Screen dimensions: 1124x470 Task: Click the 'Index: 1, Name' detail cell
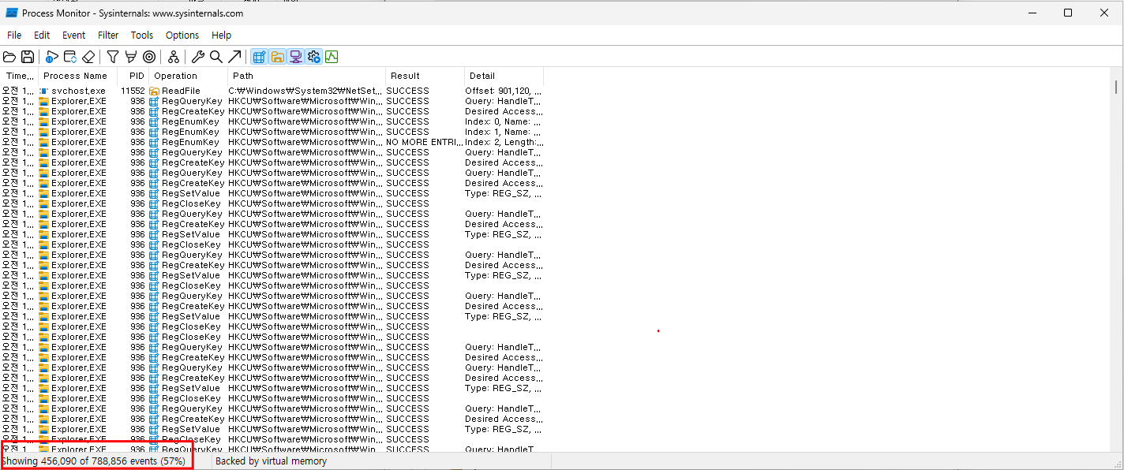(504, 132)
